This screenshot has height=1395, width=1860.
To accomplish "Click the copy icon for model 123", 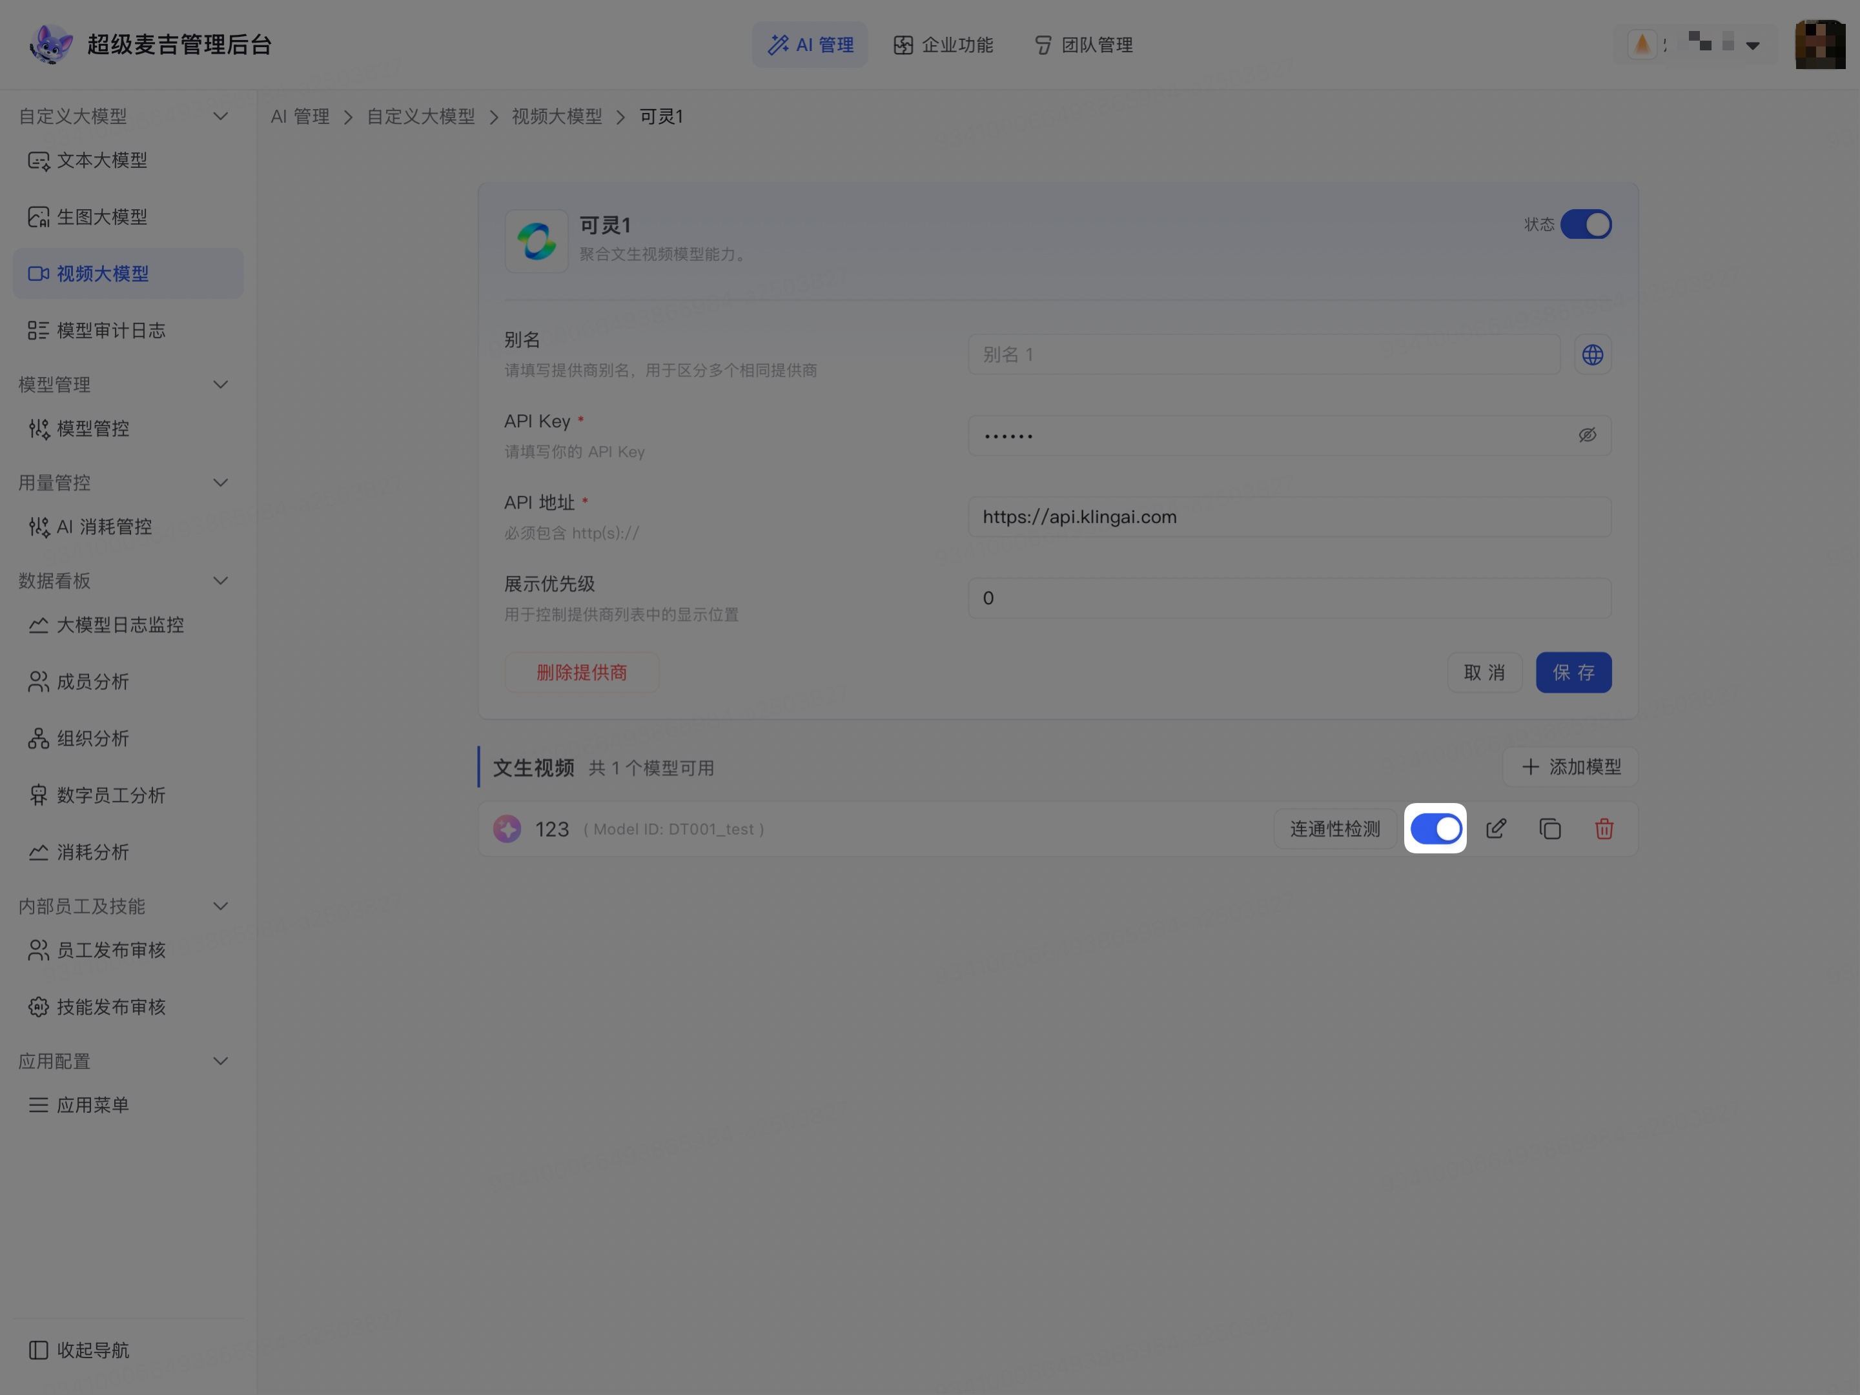I will coord(1549,829).
